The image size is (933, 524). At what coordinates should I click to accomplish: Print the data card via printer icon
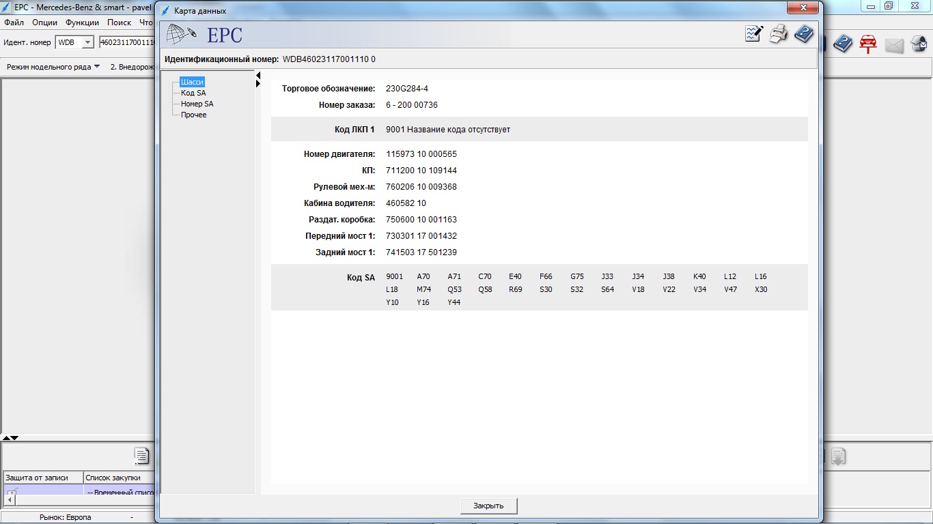click(779, 34)
